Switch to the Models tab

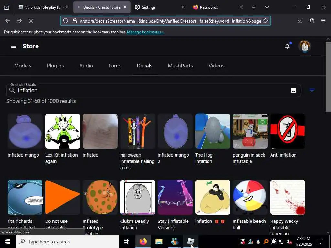click(23, 66)
